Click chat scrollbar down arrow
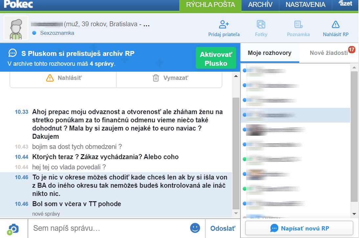This screenshot has width=359, height=238. tap(236, 213)
